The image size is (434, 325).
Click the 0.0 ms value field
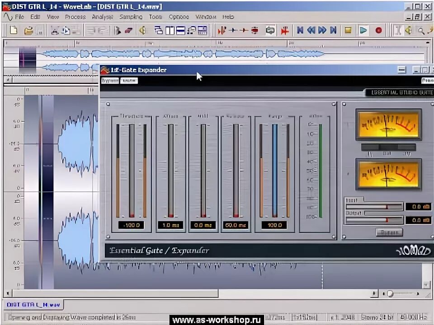coord(203,225)
